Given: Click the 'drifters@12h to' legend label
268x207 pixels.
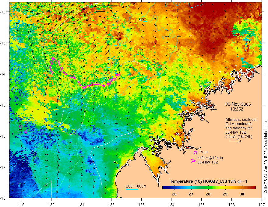Looking at the screenshot, I should click(210, 158).
